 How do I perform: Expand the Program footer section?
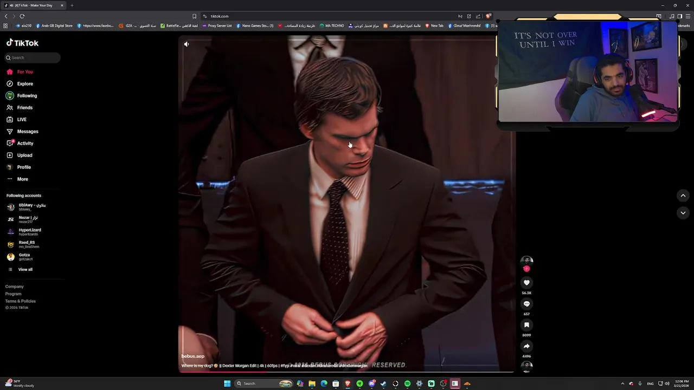[x=14, y=294]
